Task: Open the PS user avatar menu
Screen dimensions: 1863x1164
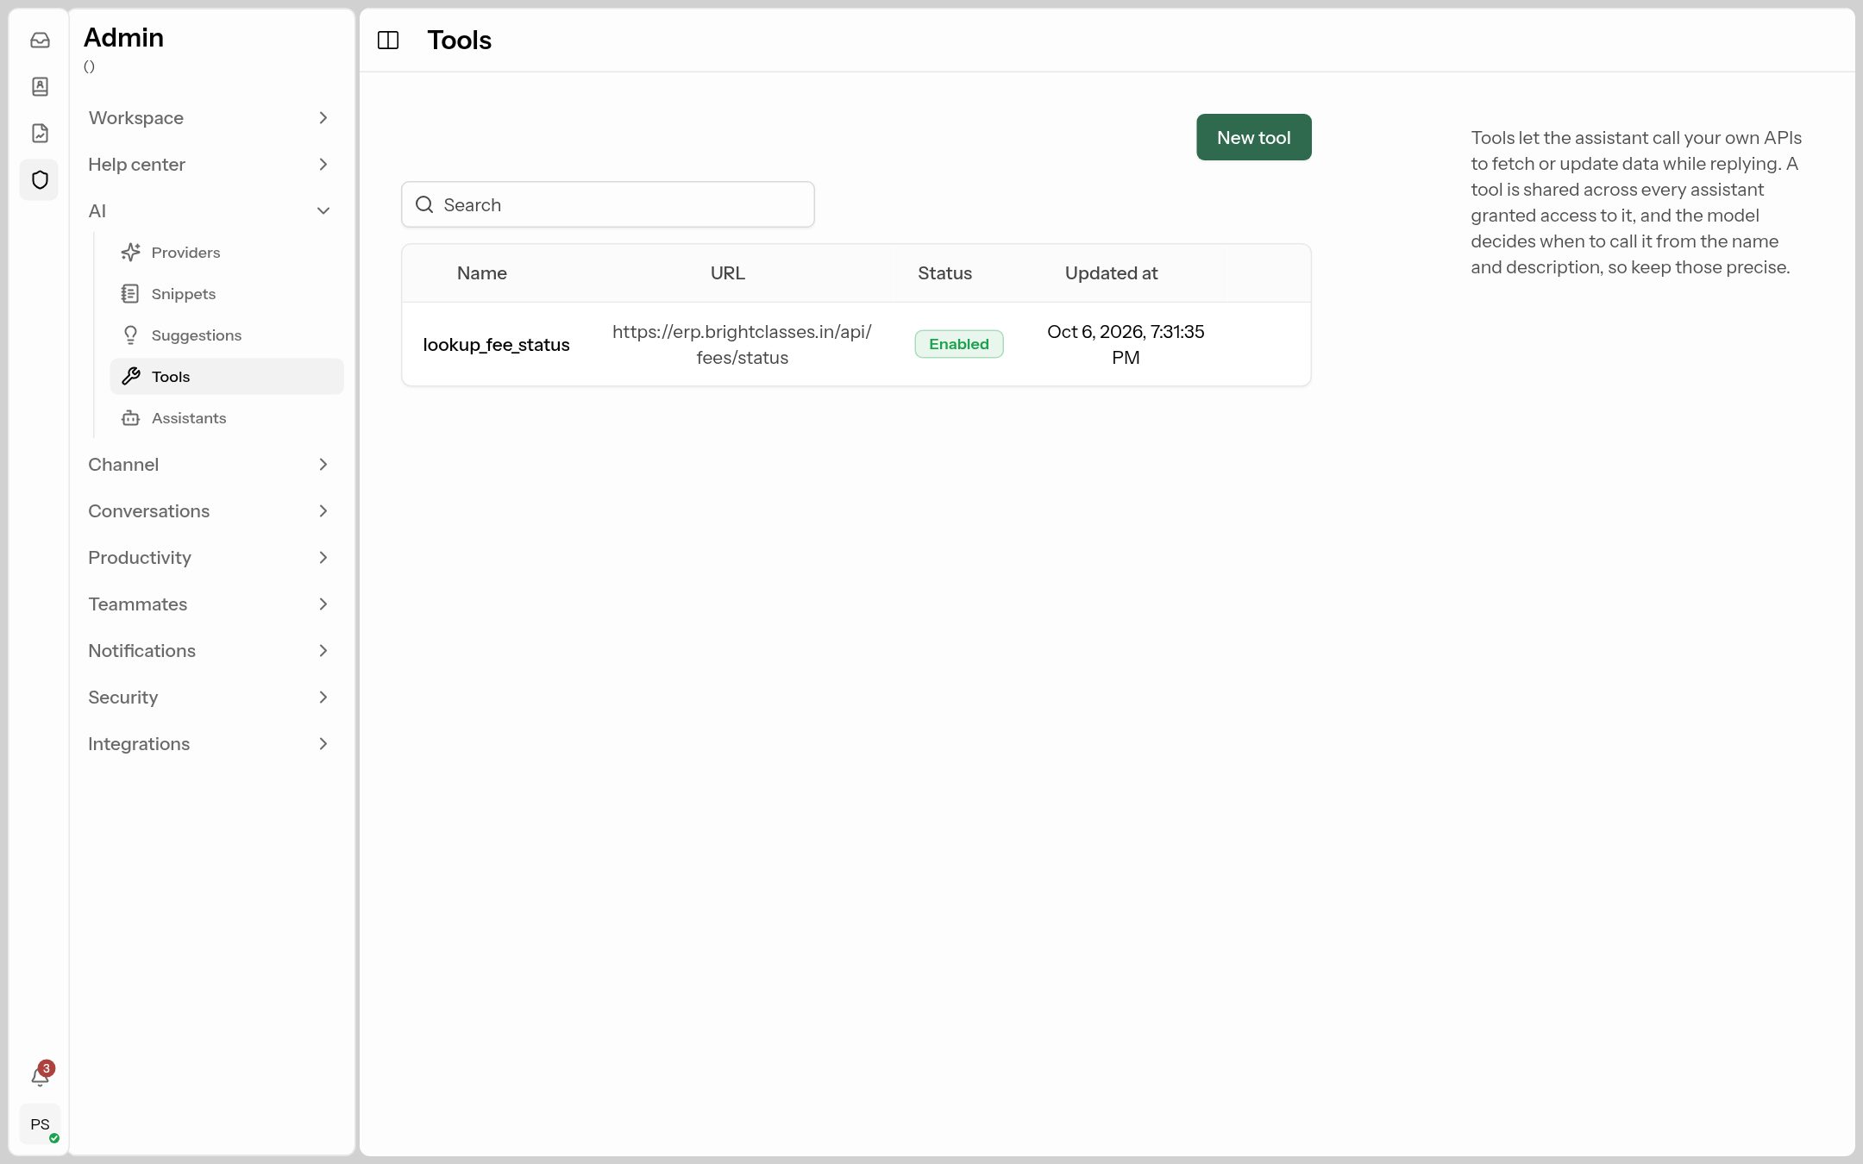Action: click(40, 1123)
